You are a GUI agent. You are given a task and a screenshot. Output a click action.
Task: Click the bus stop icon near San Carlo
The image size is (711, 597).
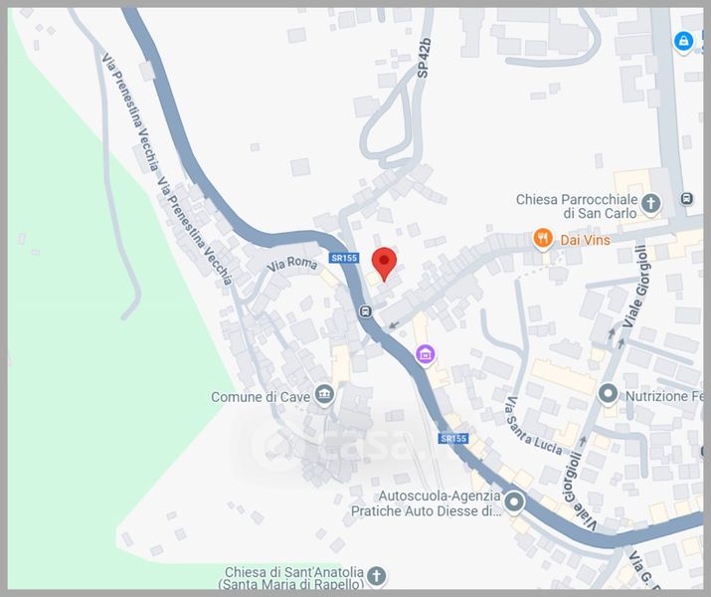tap(687, 199)
